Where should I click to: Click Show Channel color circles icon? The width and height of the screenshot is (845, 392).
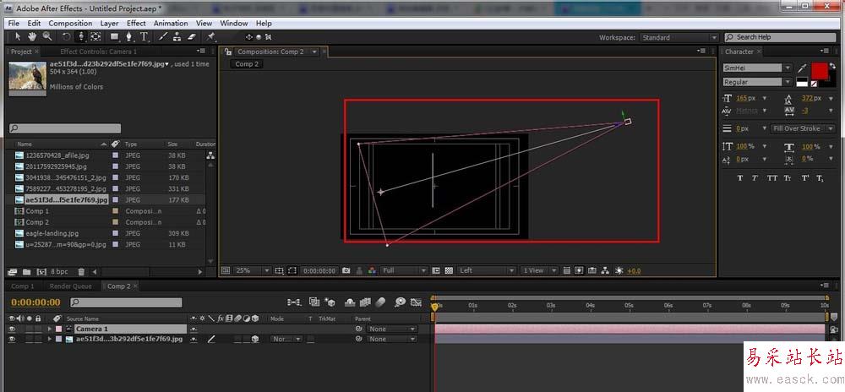pos(371,270)
